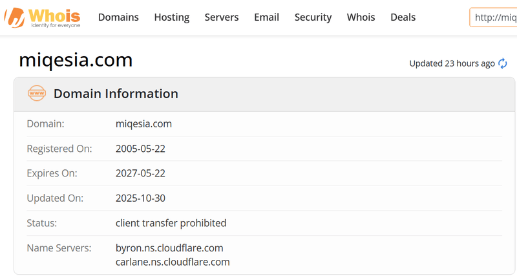Click the 'Expires On:' label
The width and height of the screenshot is (517, 276).
[x=52, y=173]
